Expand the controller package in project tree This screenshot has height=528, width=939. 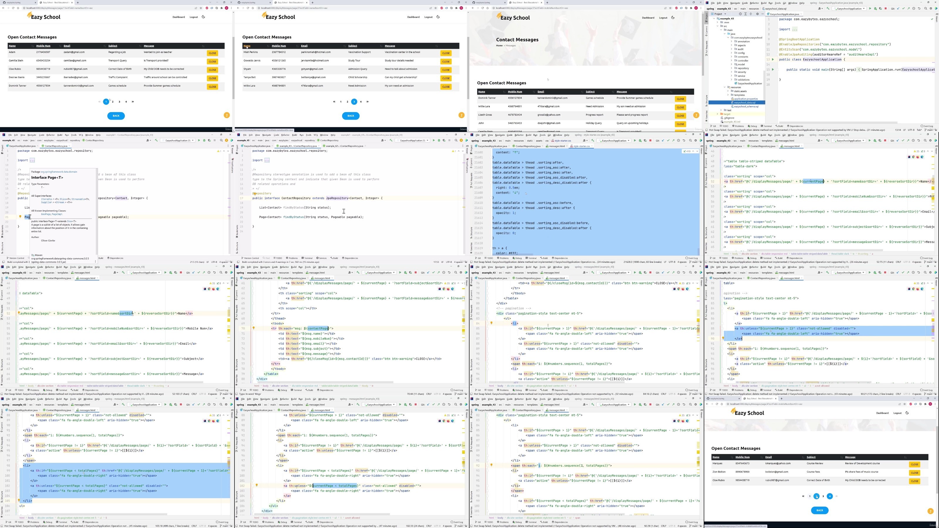point(731,60)
